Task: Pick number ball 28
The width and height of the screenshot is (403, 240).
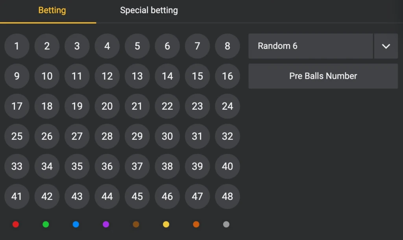Action: coord(107,136)
